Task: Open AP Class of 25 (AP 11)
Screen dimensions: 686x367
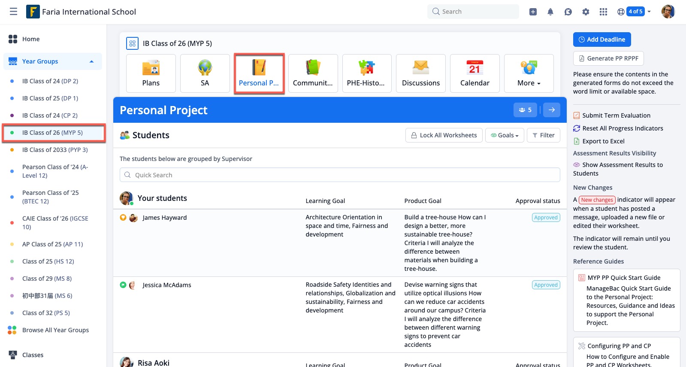Action: coord(52,244)
